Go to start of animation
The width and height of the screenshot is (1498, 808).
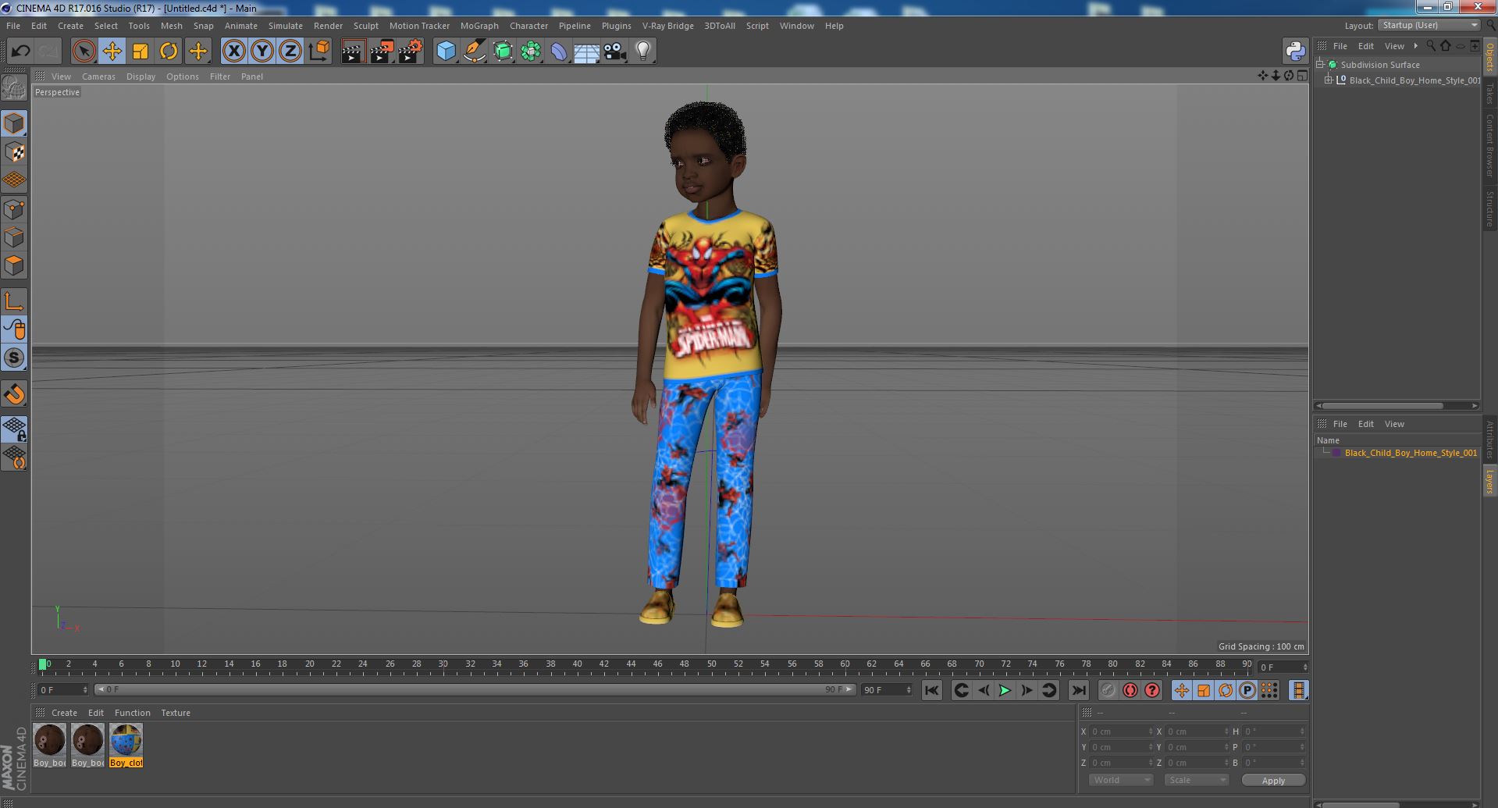(x=931, y=690)
